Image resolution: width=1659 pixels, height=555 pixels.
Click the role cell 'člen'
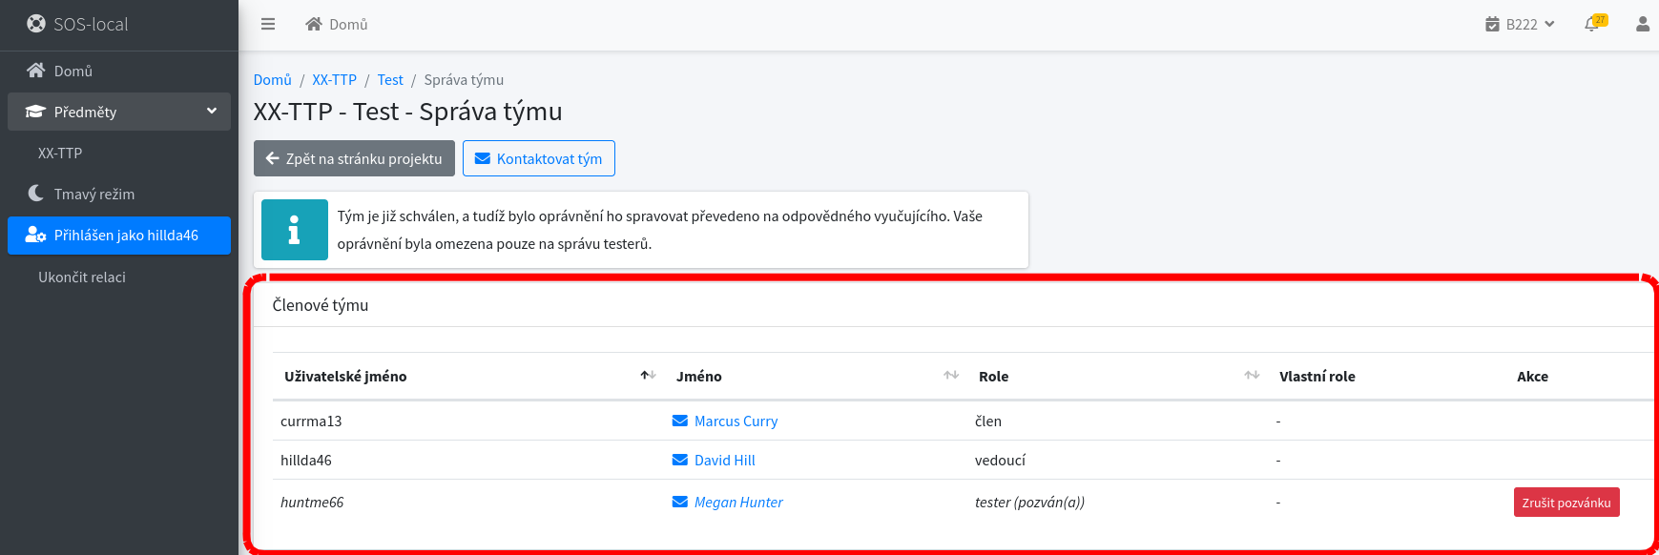pos(988,421)
